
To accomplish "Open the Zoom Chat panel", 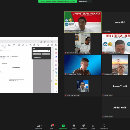I will [x=52, y=127].
